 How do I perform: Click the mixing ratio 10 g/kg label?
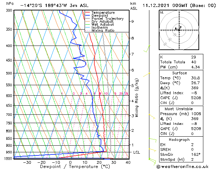(x=106, y=94)
